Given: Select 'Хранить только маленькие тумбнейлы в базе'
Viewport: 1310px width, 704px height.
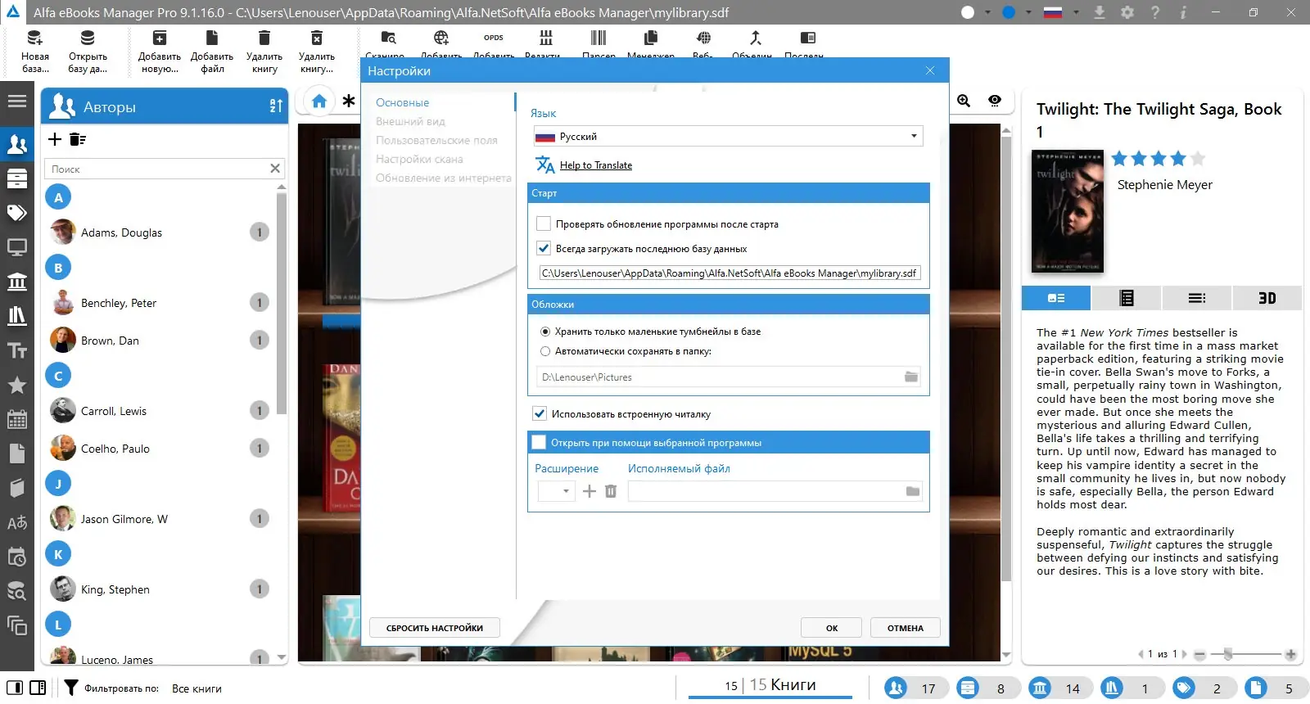Looking at the screenshot, I should pyautogui.click(x=545, y=332).
